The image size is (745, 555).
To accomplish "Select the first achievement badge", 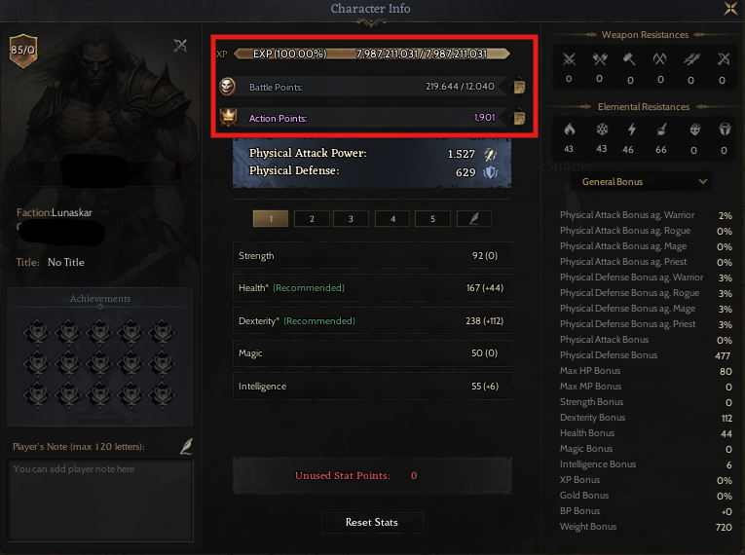I will tap(37, 332).
